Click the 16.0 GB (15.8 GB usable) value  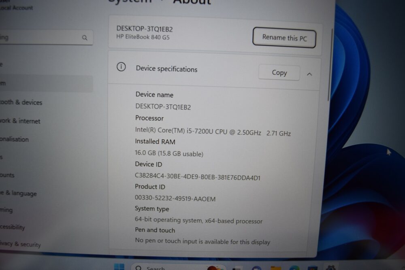(x=169, y=153)
